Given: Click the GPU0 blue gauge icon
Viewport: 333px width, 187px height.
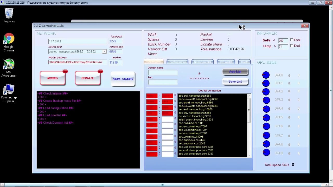Looking at the screenshot, I should tap(266, 75).
